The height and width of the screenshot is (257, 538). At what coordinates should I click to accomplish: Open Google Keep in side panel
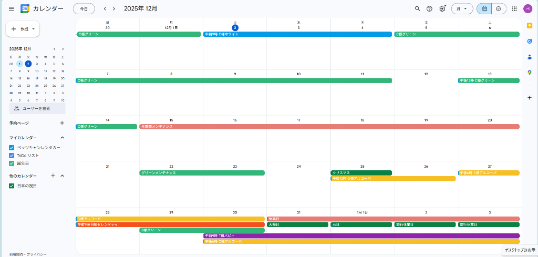(529, 25)
